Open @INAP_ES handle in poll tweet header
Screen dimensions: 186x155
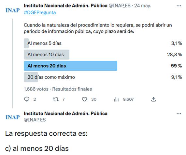(x=120, y=6)
